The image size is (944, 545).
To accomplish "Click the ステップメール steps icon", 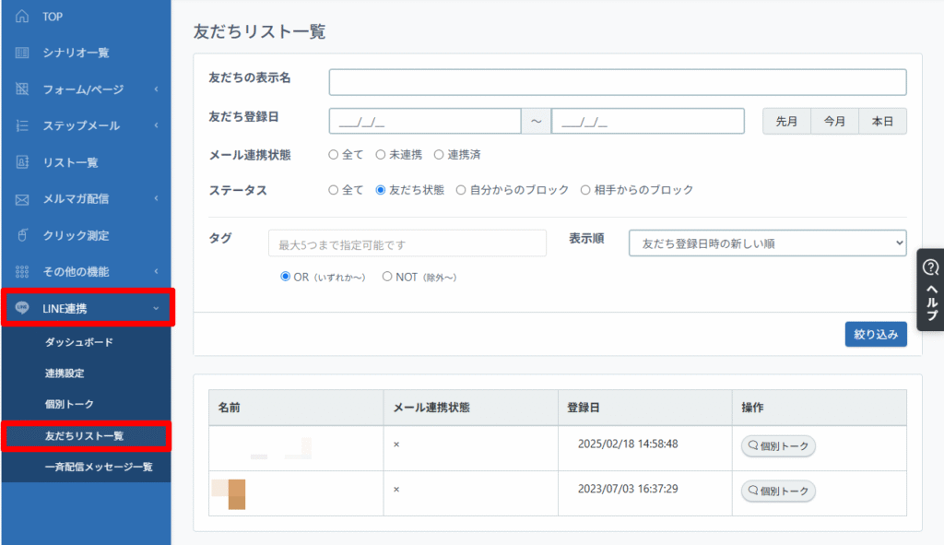I will point(22,125).
